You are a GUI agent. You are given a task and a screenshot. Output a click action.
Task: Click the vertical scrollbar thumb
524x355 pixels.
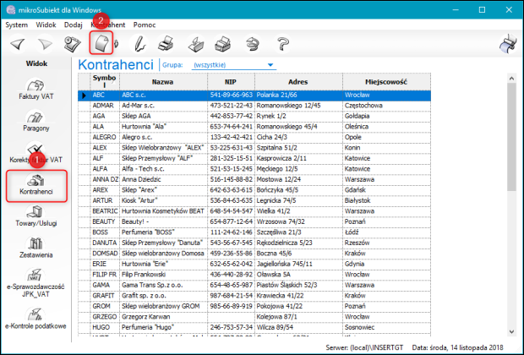coord(511,137)
